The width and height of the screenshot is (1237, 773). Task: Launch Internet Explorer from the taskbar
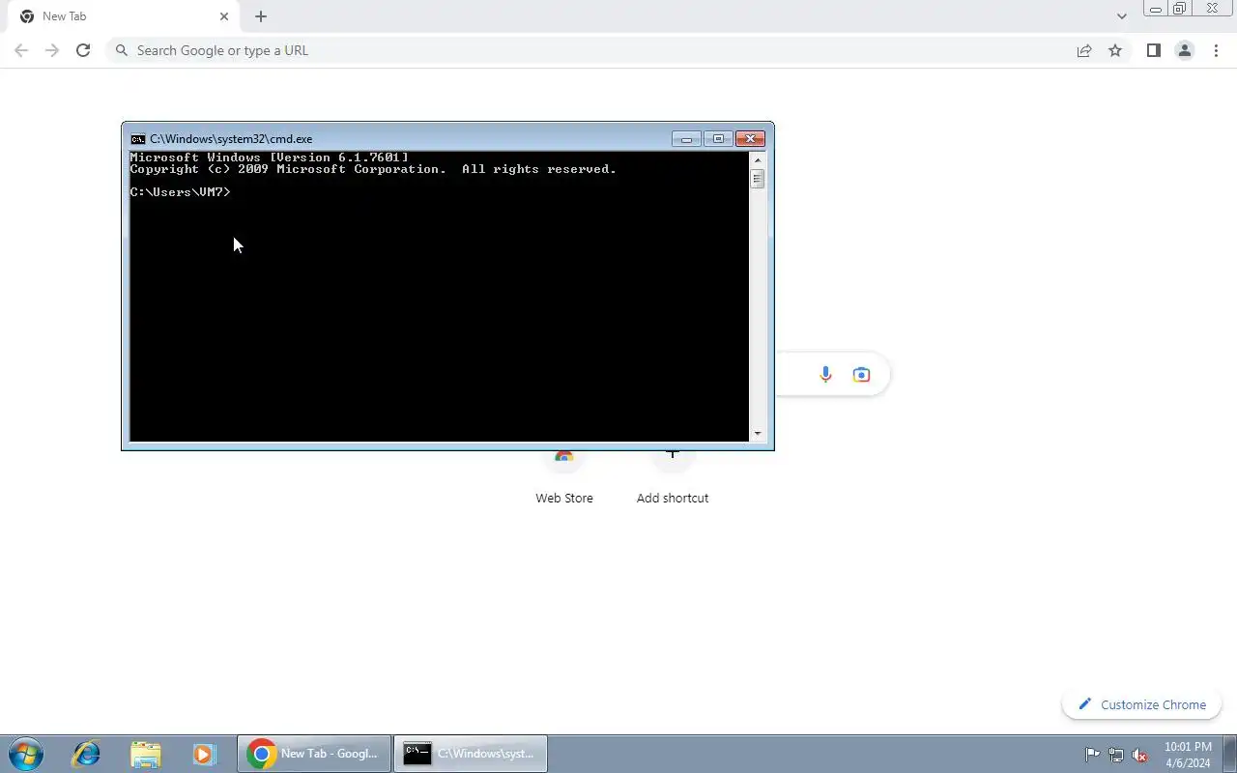point(86,754)
